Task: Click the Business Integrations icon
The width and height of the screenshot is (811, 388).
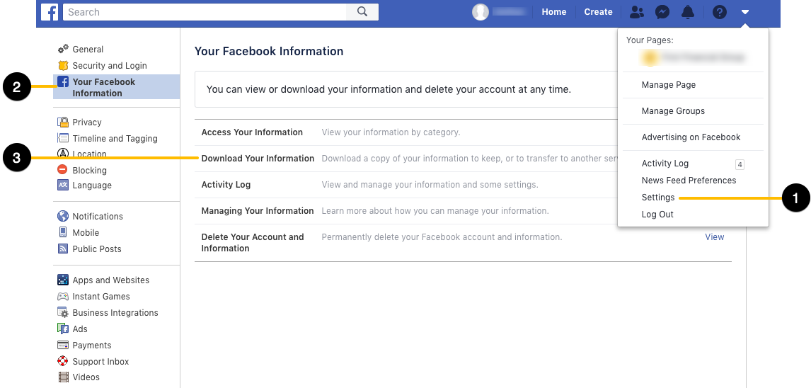Action: 63,312
